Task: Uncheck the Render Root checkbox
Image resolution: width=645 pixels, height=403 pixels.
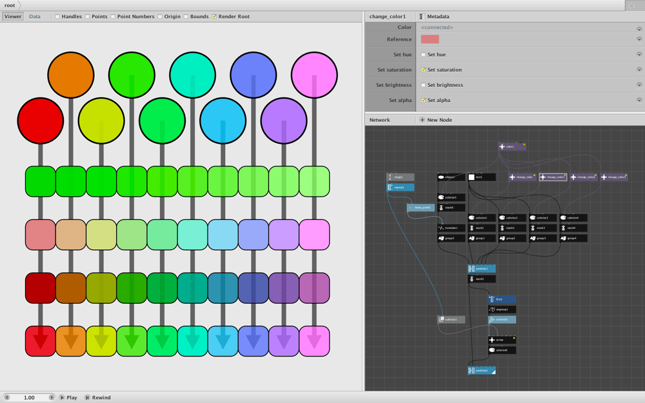Action: coord(214,17)
